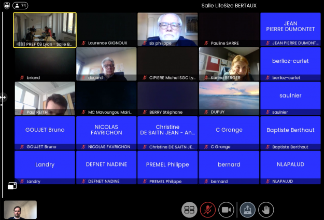Unmute the microphone
Viewport: 324px width, 220px height.
(x=208, y=210)
